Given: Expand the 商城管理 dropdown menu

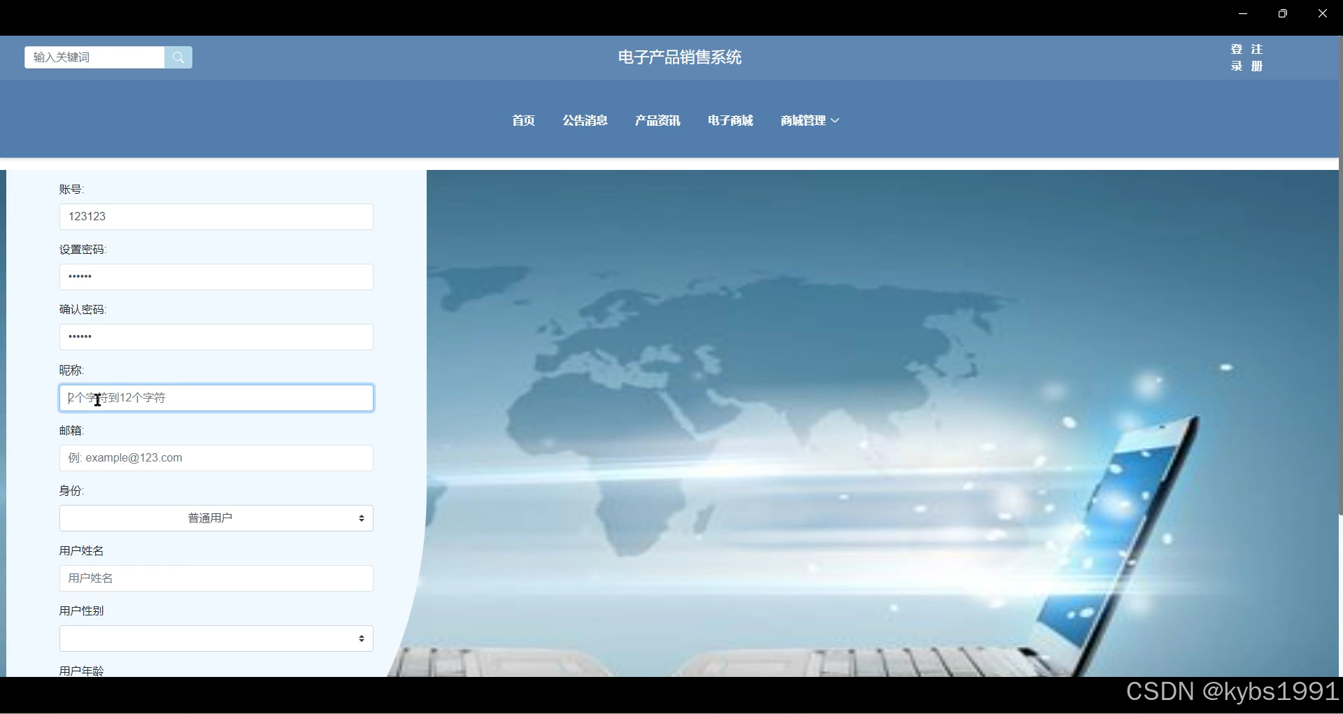Looking at the screenshot, I should [810, 120].
